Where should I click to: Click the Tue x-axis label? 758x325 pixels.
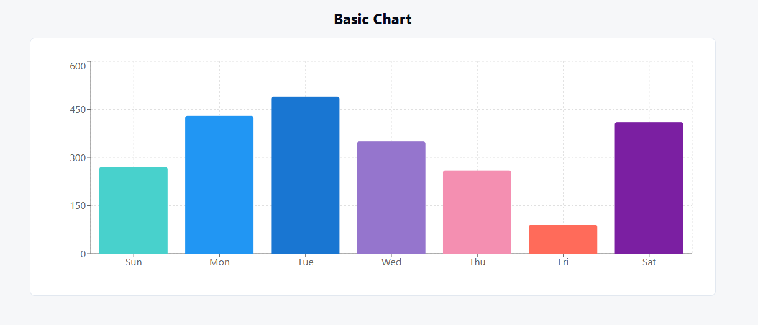pyautogui.click(x=305, y=262)
